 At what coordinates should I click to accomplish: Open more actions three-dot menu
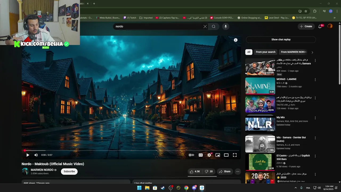point(238,171)
